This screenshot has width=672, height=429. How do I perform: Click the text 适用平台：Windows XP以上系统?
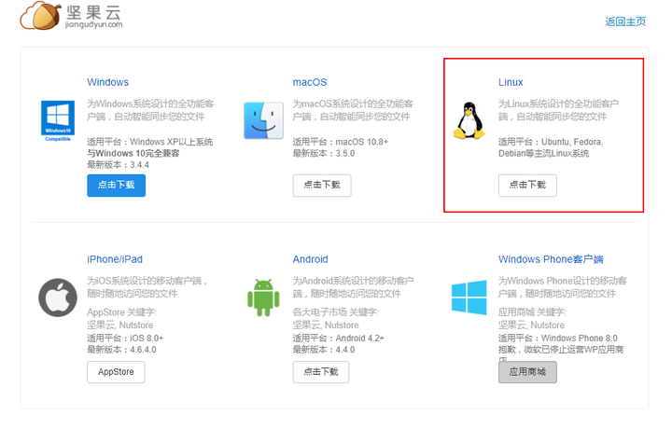[x=150, y=142]
